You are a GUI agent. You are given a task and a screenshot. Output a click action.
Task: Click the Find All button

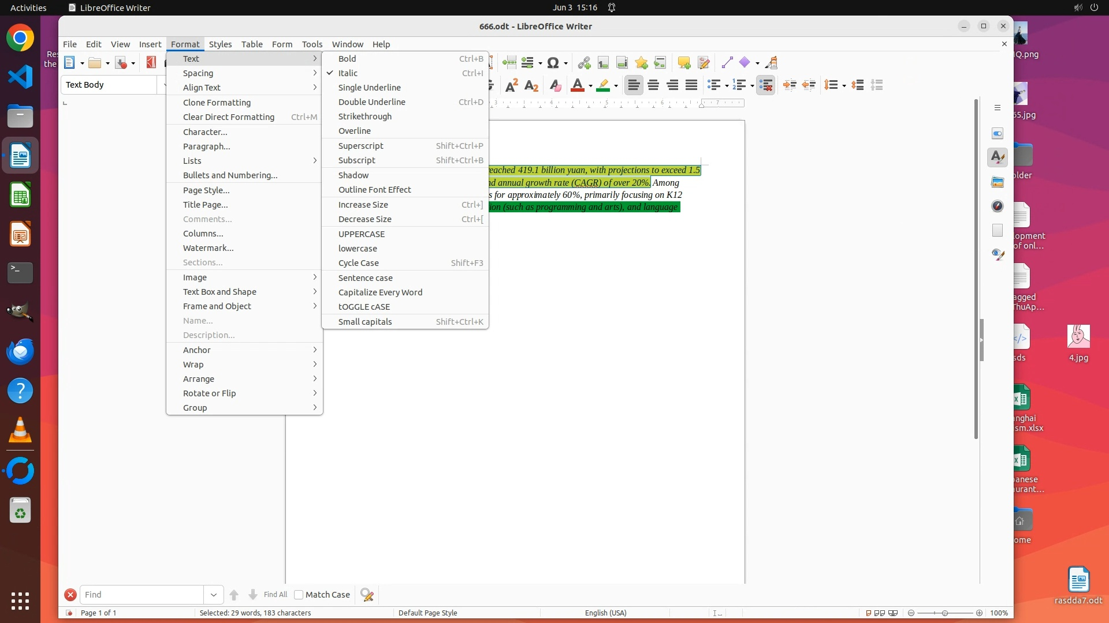click(x=275, y=595)
